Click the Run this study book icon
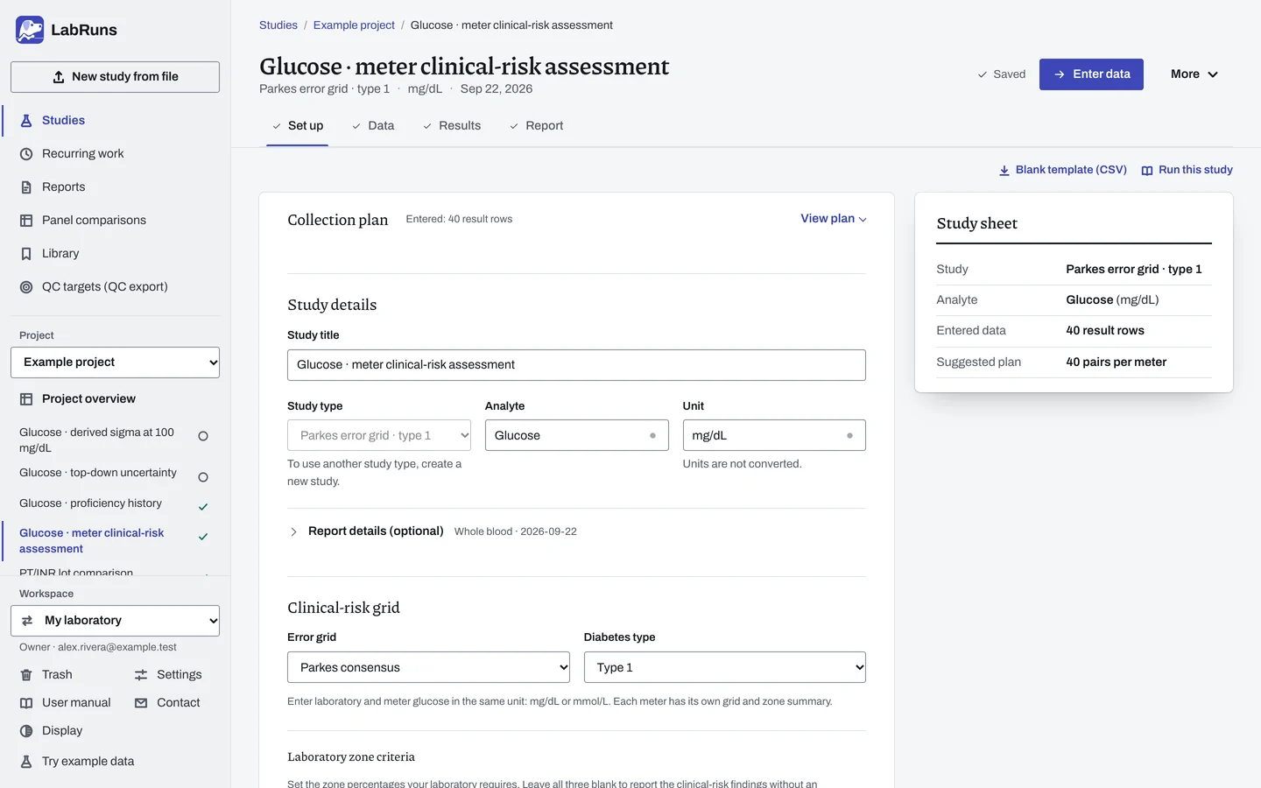The height and width of the screenshot is (788, 1261). point(1147,171)
